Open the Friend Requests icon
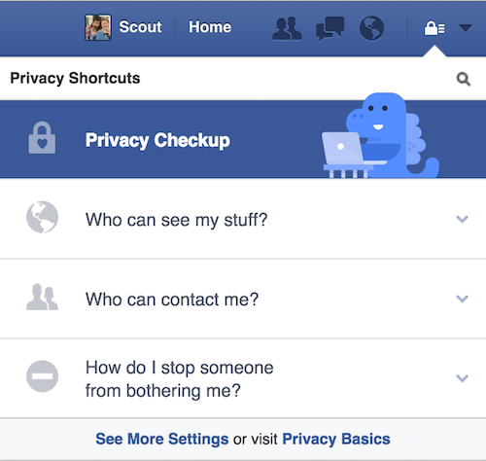 coord(287,28)
